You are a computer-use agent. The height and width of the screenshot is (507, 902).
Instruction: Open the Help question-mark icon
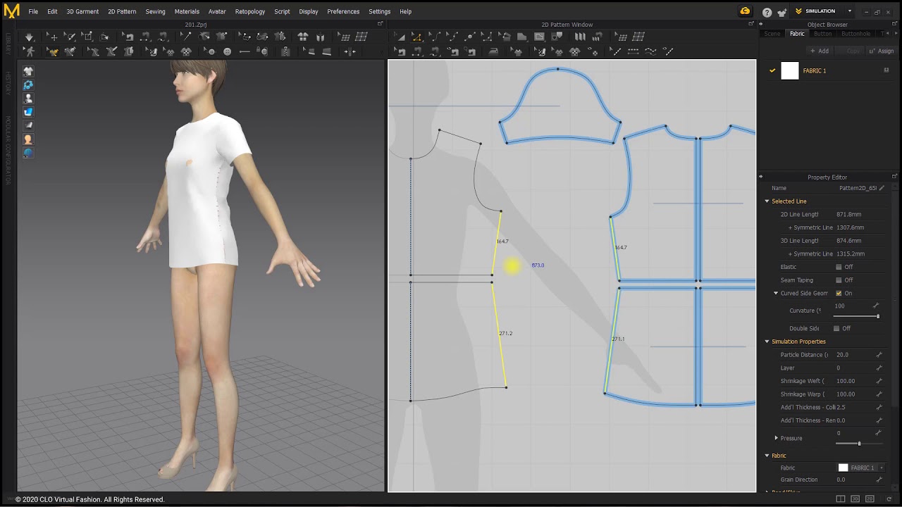(x=767, y=12)
